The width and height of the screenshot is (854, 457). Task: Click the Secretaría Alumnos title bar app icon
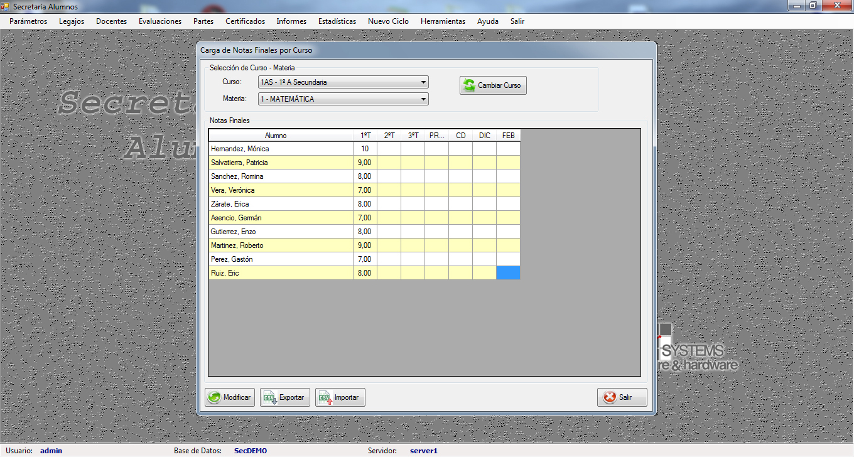(6, 6)
